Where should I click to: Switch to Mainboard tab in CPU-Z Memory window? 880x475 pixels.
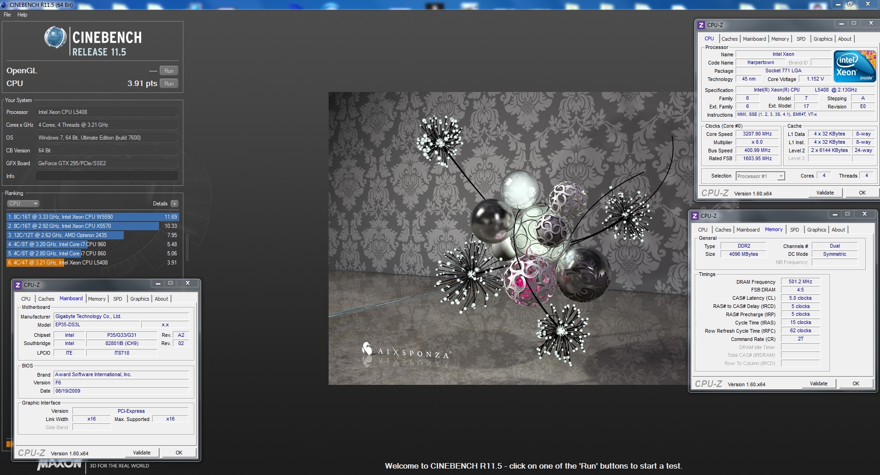click(748, 230)
